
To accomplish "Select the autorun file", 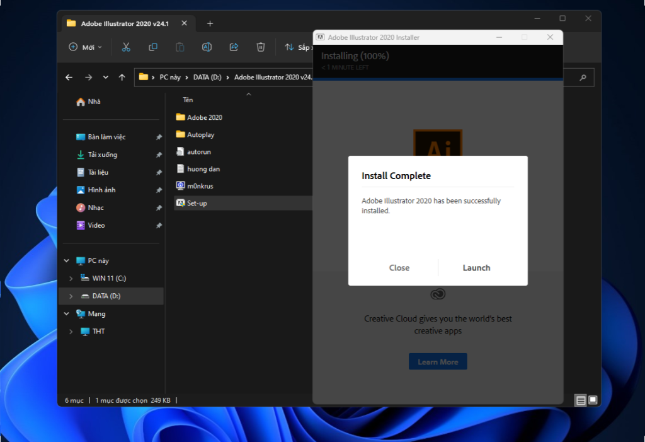I will click(193, 151).
